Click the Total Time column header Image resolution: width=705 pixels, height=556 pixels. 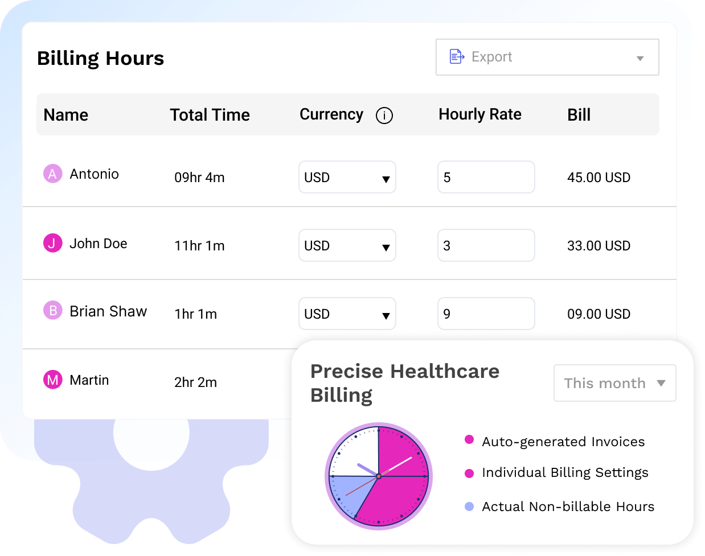(210, 115)
